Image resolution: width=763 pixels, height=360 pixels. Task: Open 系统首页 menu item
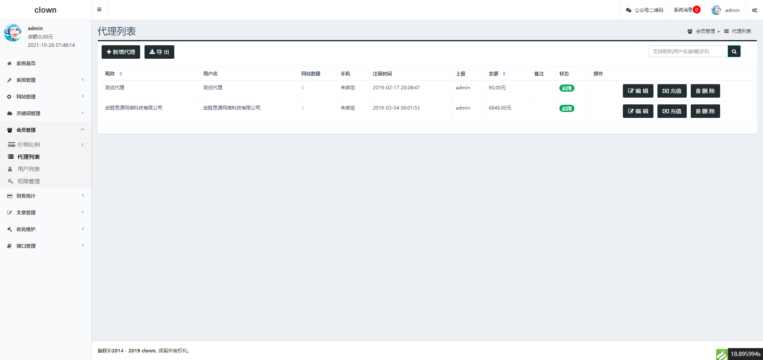click(46, 64)
